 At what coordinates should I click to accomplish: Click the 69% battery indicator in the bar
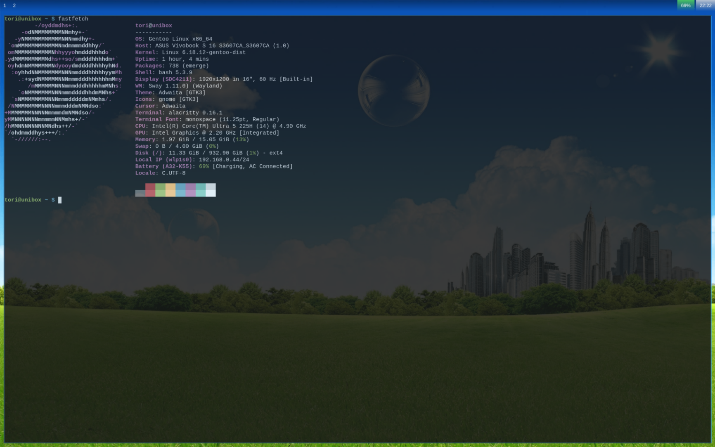click(x=686, y=5)
